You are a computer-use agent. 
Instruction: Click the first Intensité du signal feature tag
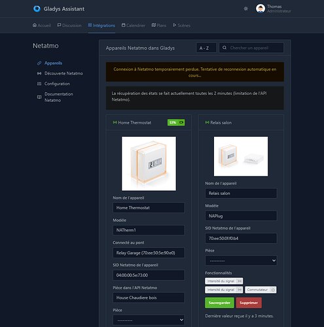(224, 281)
